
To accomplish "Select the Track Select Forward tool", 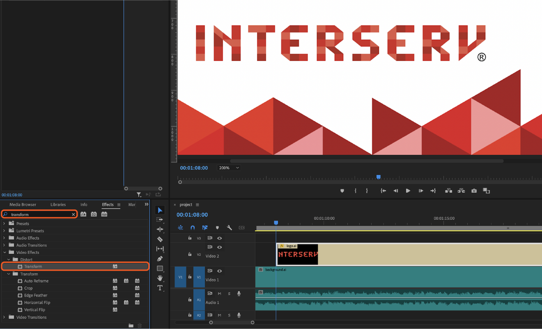I will click(x=160, y=220).
